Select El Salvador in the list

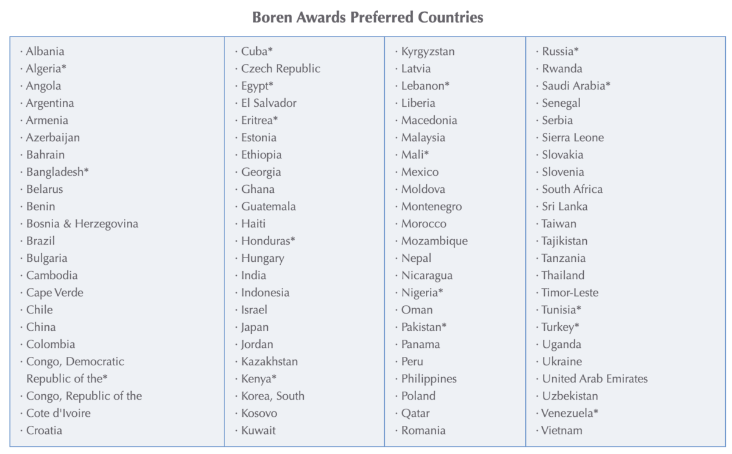(269, 103)
